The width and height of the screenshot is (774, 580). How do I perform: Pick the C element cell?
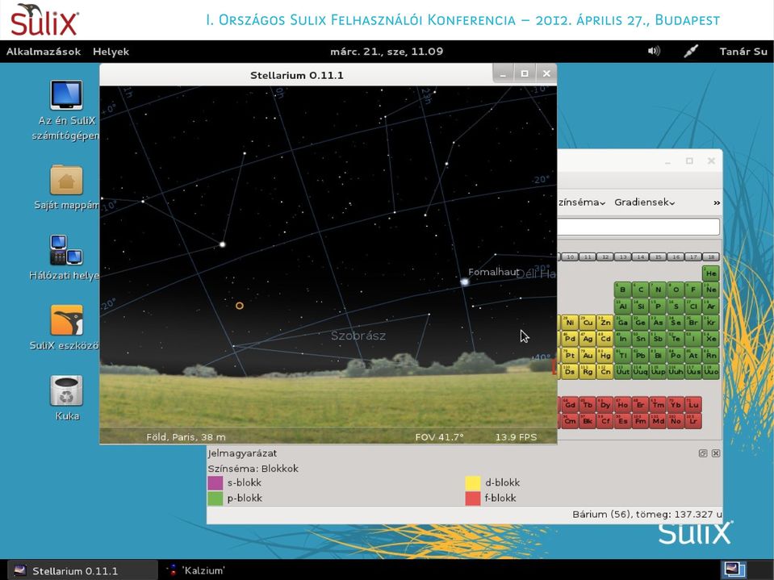pos(640,290)
